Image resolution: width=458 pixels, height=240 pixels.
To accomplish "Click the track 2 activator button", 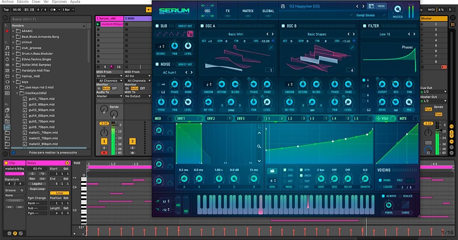I will (x=132, y=141).
